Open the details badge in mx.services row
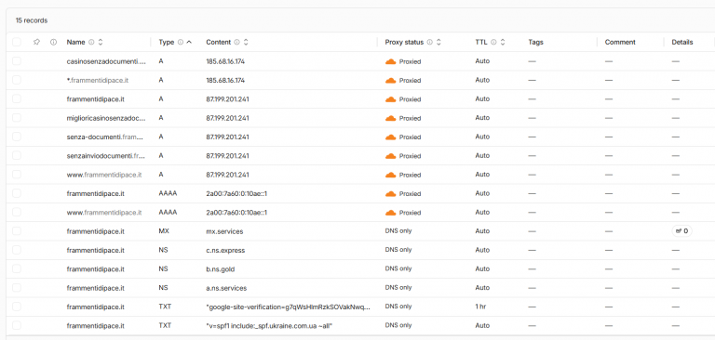715x340 pixels. tap(681, 231)
